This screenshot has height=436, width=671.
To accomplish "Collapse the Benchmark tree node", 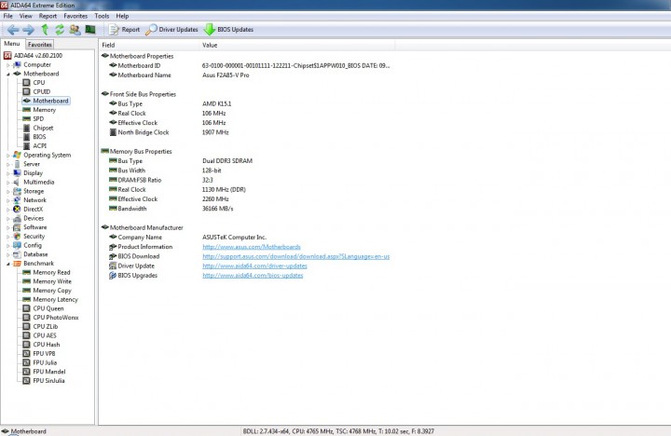I will pyautogui.click(x=7, y=264).
